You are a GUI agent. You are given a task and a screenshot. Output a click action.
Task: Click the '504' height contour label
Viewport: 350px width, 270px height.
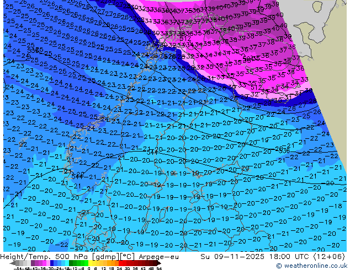247,60
